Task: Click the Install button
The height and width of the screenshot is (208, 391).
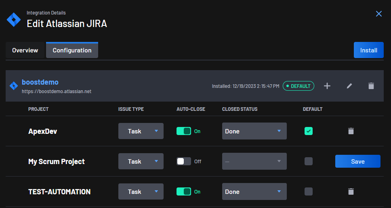Action: pyautogui.click(x=368, y=50)
